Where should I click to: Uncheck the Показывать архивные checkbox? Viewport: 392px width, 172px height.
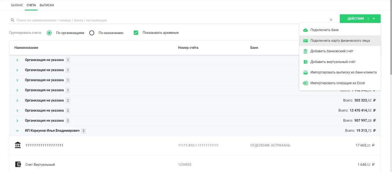(x=136, y=33)
